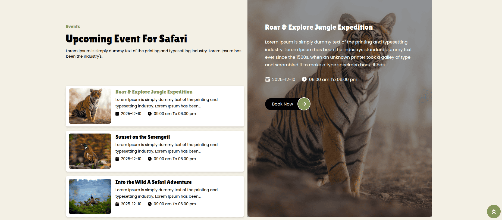The width and height of the screenshot is (502, 220).
Task: Click the Events section label
Action: click(73, 26)
